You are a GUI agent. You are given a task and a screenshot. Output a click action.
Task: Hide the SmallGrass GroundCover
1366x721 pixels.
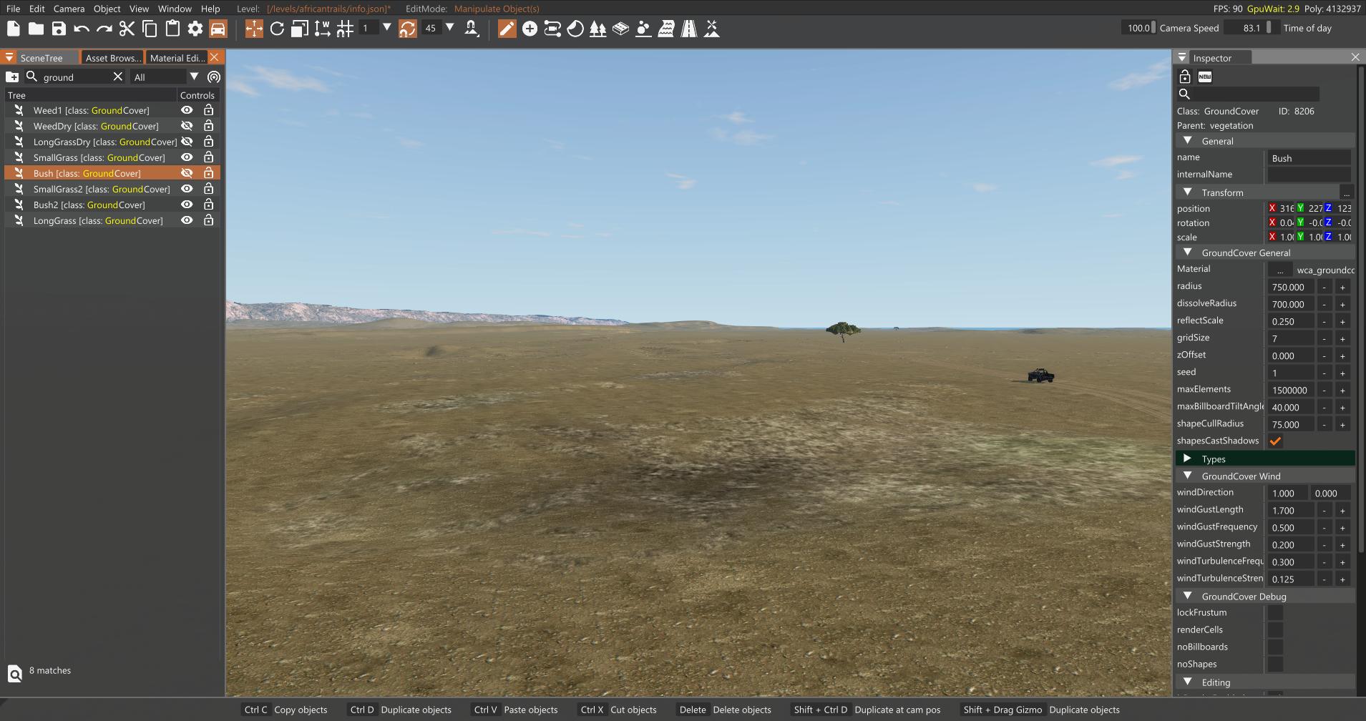tap(187, 157)
